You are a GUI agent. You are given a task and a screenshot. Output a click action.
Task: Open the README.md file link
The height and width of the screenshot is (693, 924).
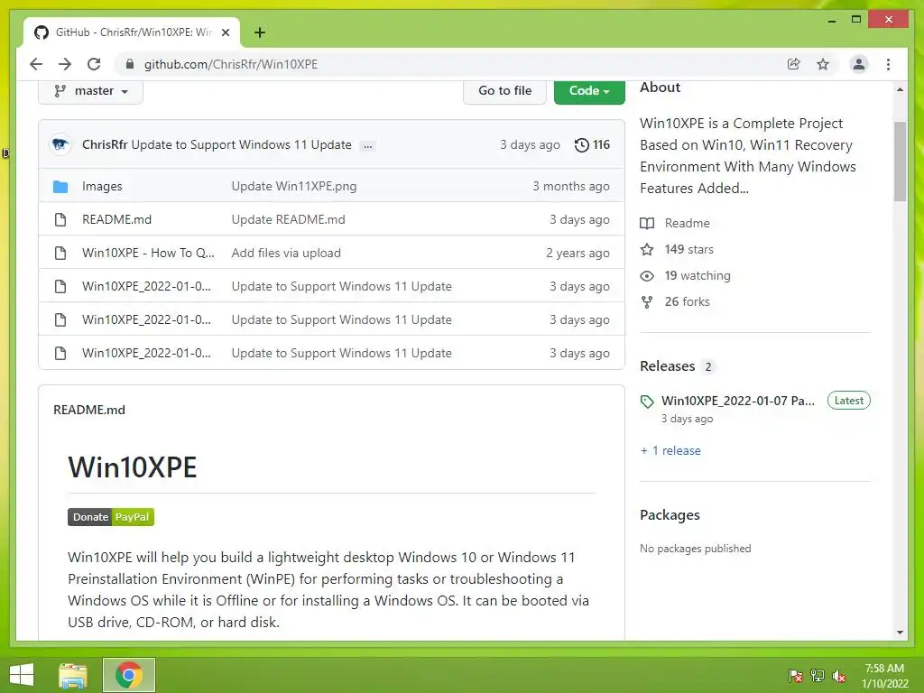click(x=116, y=220)
